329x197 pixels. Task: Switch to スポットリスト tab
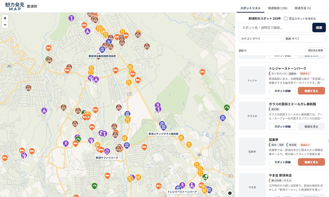(251, 8)
